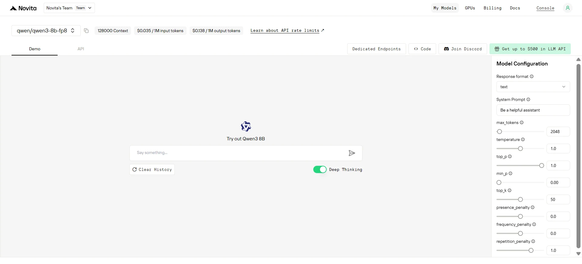The width and height of the screenshot is (582, 264).
Task: Click the configuration panel scrollbar up arrow
Action: [578, 59]
